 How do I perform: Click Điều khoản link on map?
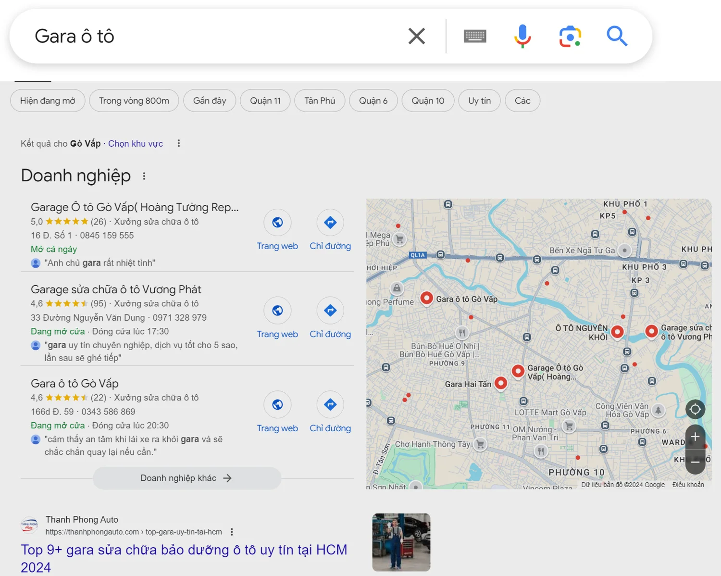point(688,485)
